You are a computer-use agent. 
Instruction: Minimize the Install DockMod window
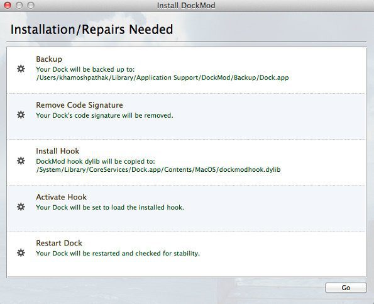(19, 5)
